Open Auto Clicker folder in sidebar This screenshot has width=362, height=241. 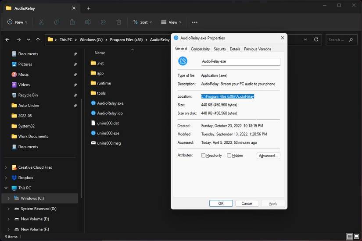point(25,106)
